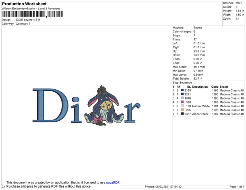Select the Height value 1.81 in
Screen dimensions: 246x190
(x=239, y=11)
